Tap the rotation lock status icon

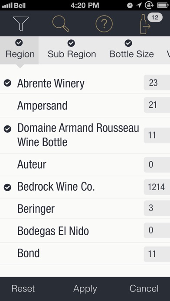(x=149, y=5)
